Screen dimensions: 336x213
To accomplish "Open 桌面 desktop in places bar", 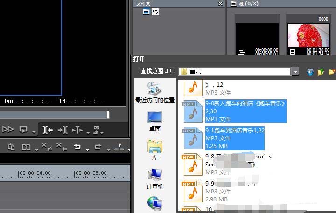I will 155,121.
